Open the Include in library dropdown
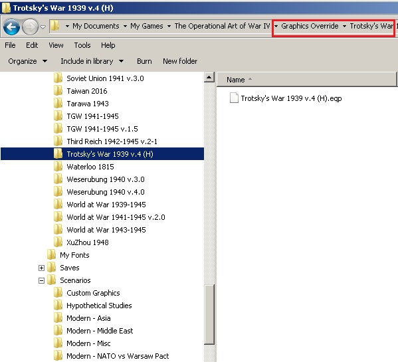The width and height of the screenshot is (398, 362). point(92,61)
